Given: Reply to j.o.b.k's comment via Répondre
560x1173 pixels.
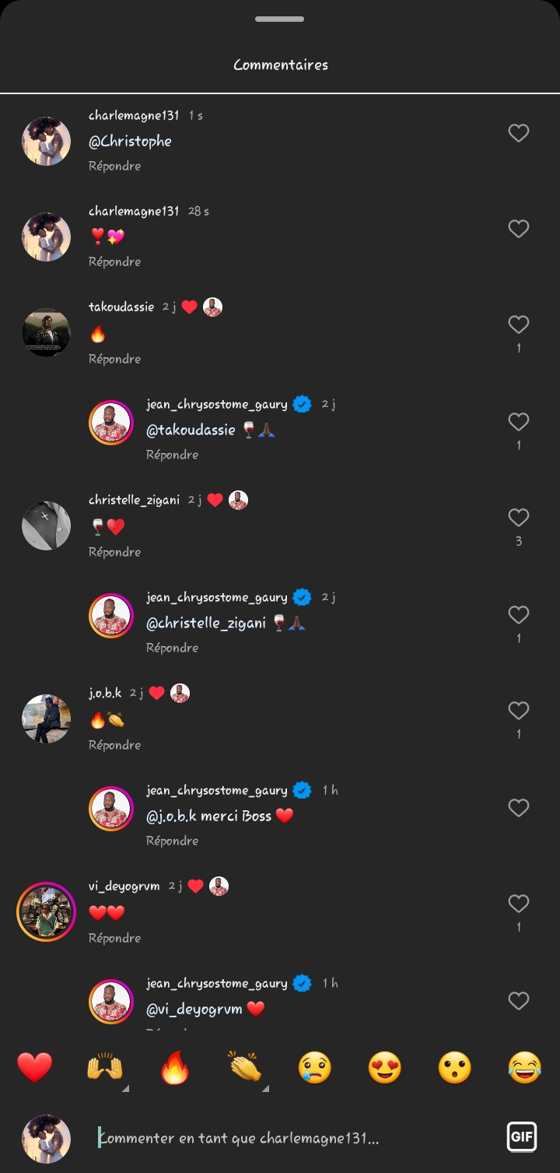Looking at the screenshot, I should (x=114, y=745).
